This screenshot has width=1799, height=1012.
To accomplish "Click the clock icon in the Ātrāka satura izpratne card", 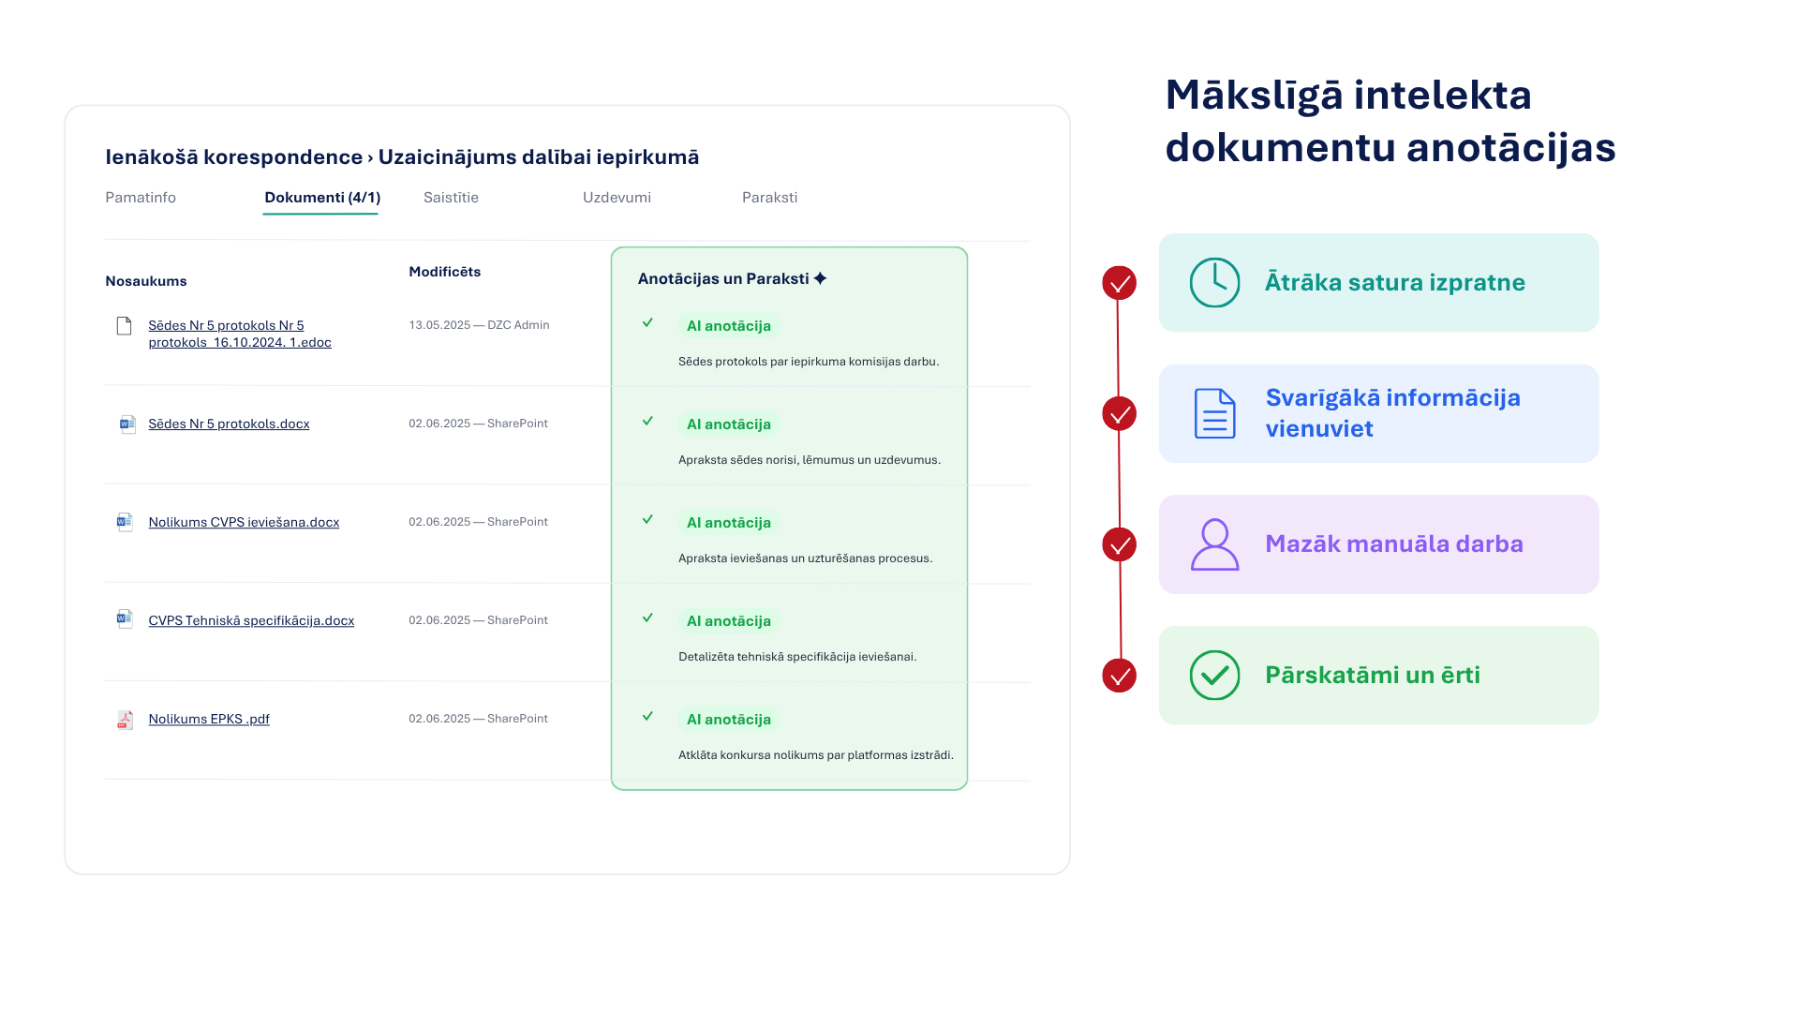I will point(1214,282).
